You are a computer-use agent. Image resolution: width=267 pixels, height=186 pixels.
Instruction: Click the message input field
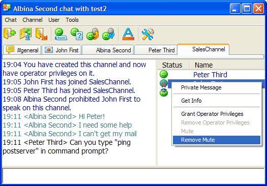pos(133,176)
